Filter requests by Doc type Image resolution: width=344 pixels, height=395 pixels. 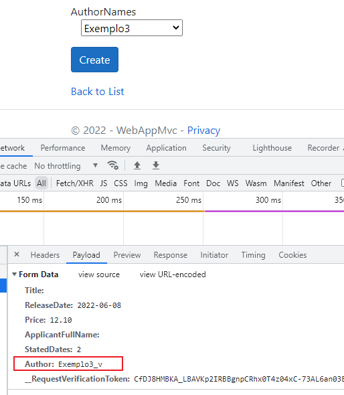pos(213,183)
